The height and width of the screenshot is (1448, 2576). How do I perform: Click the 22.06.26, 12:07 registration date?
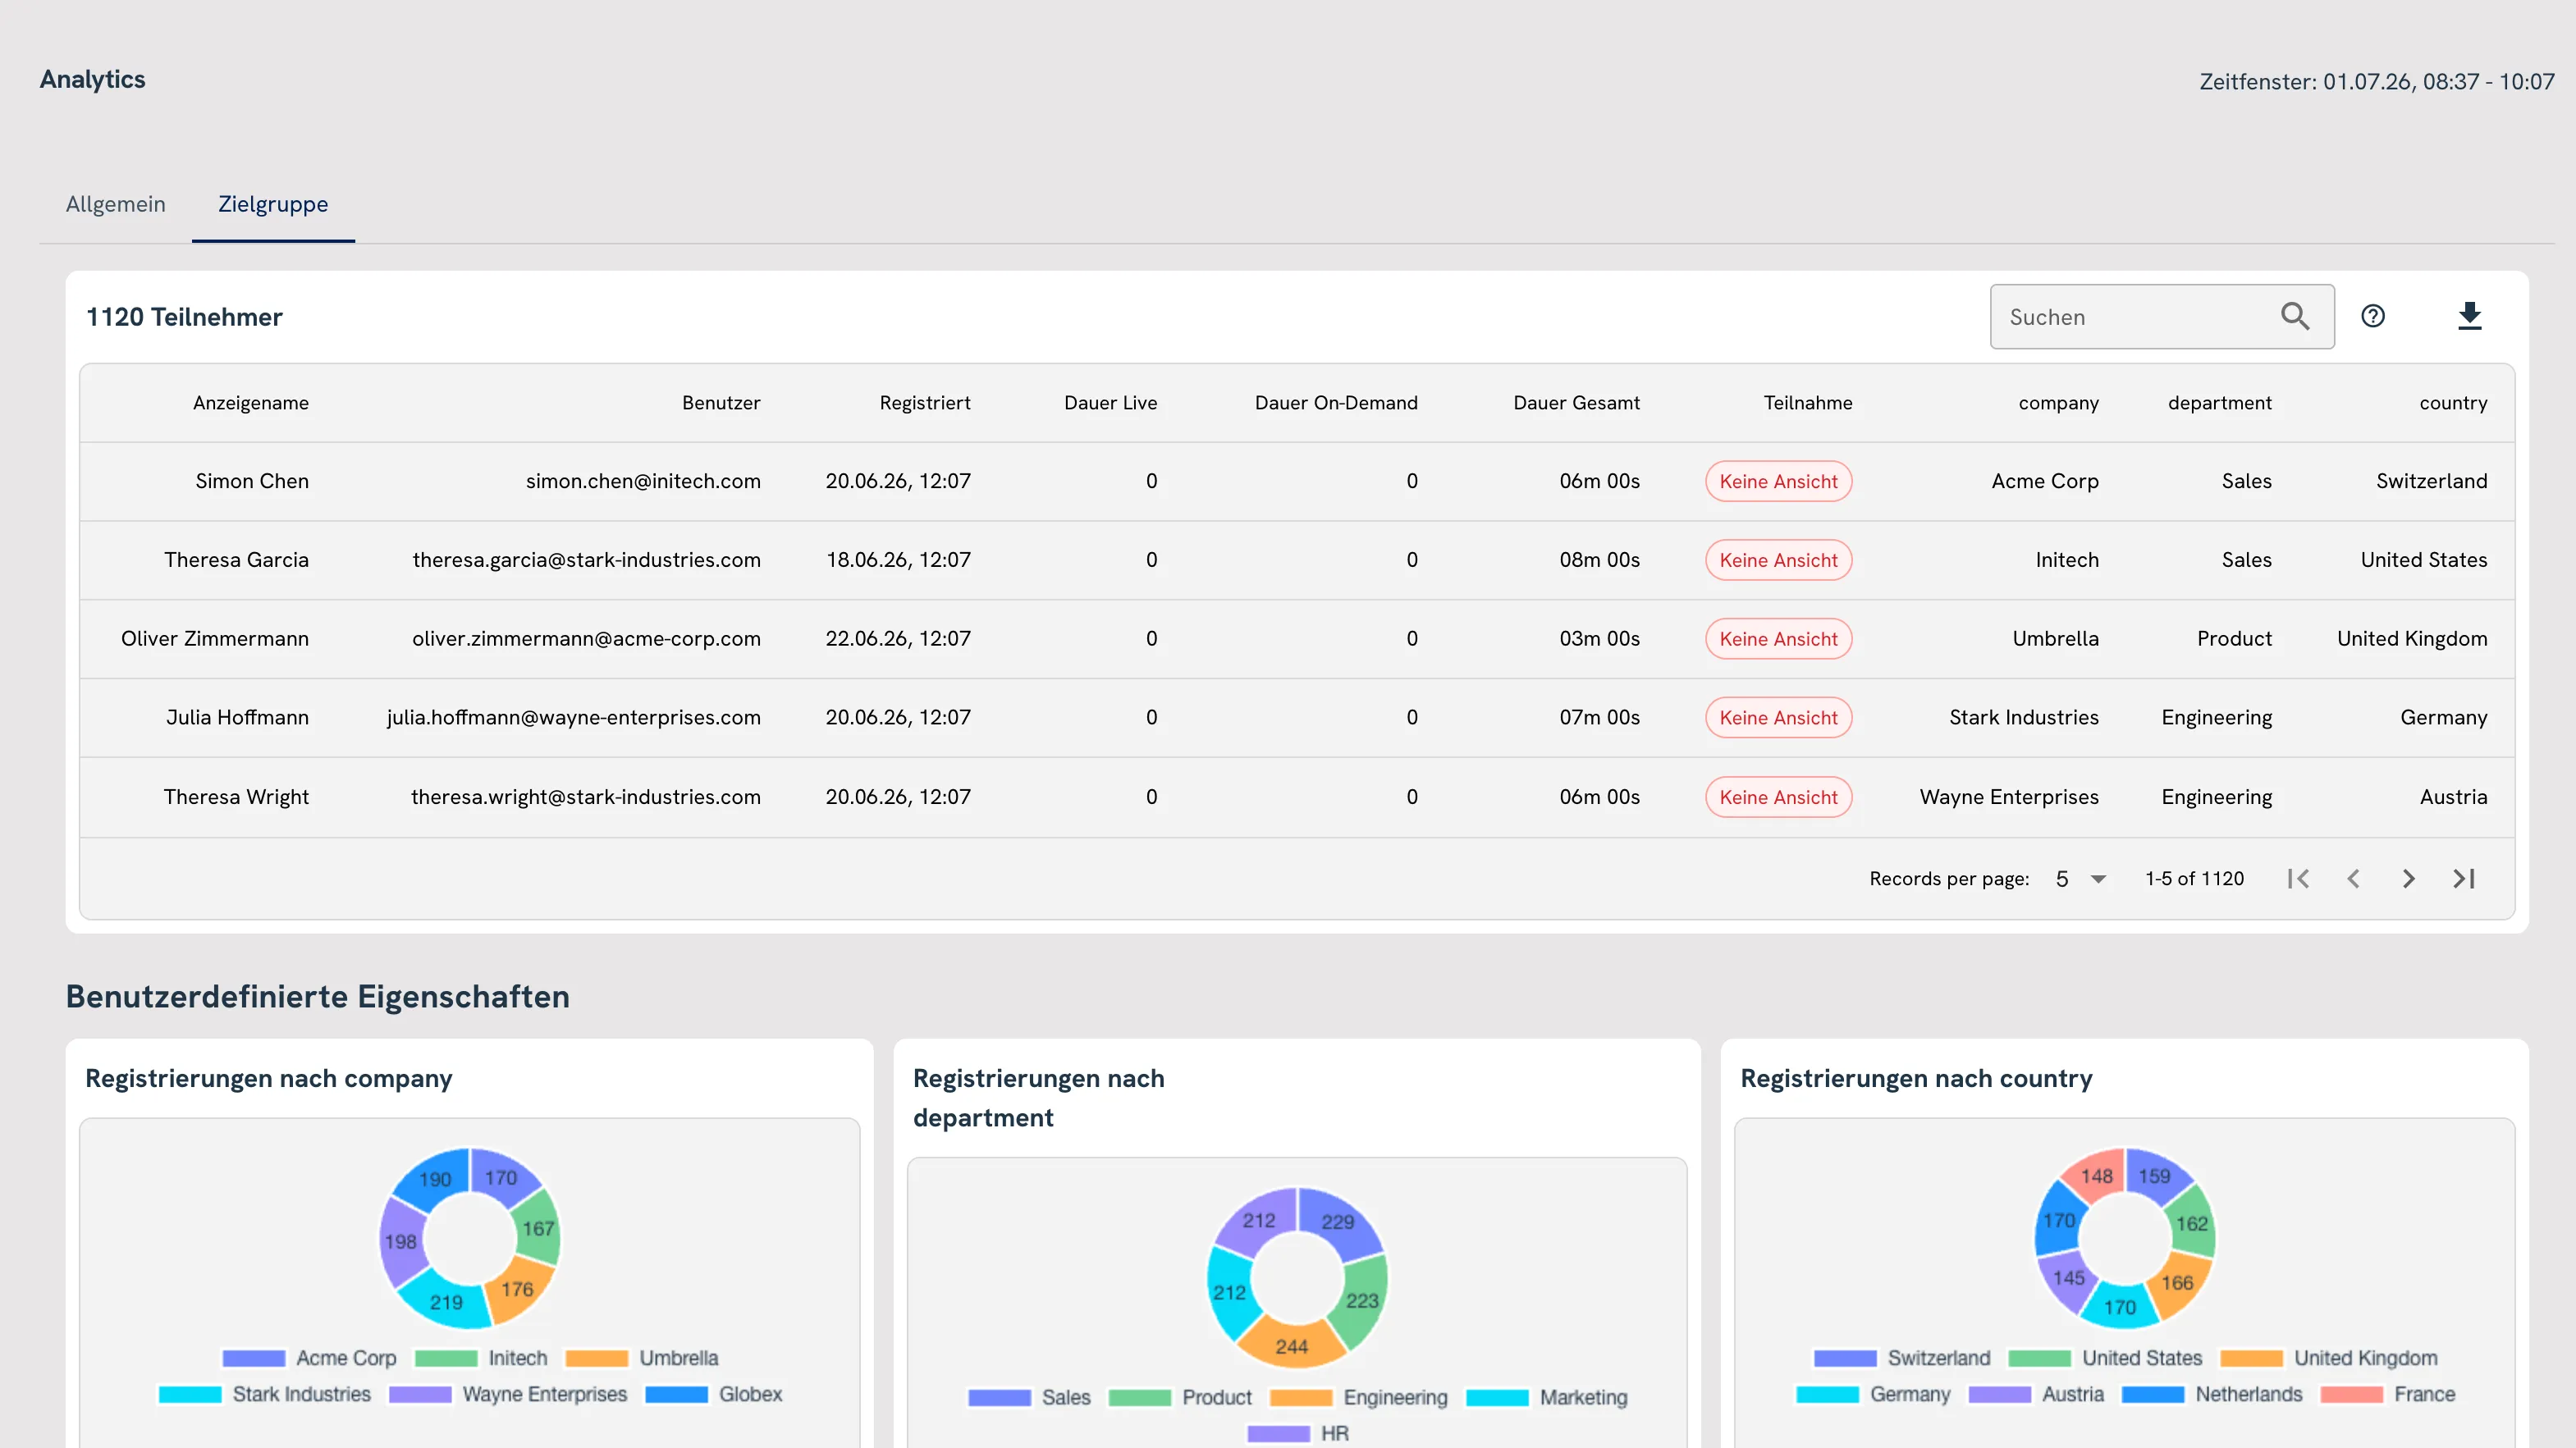tap(897, 639)
